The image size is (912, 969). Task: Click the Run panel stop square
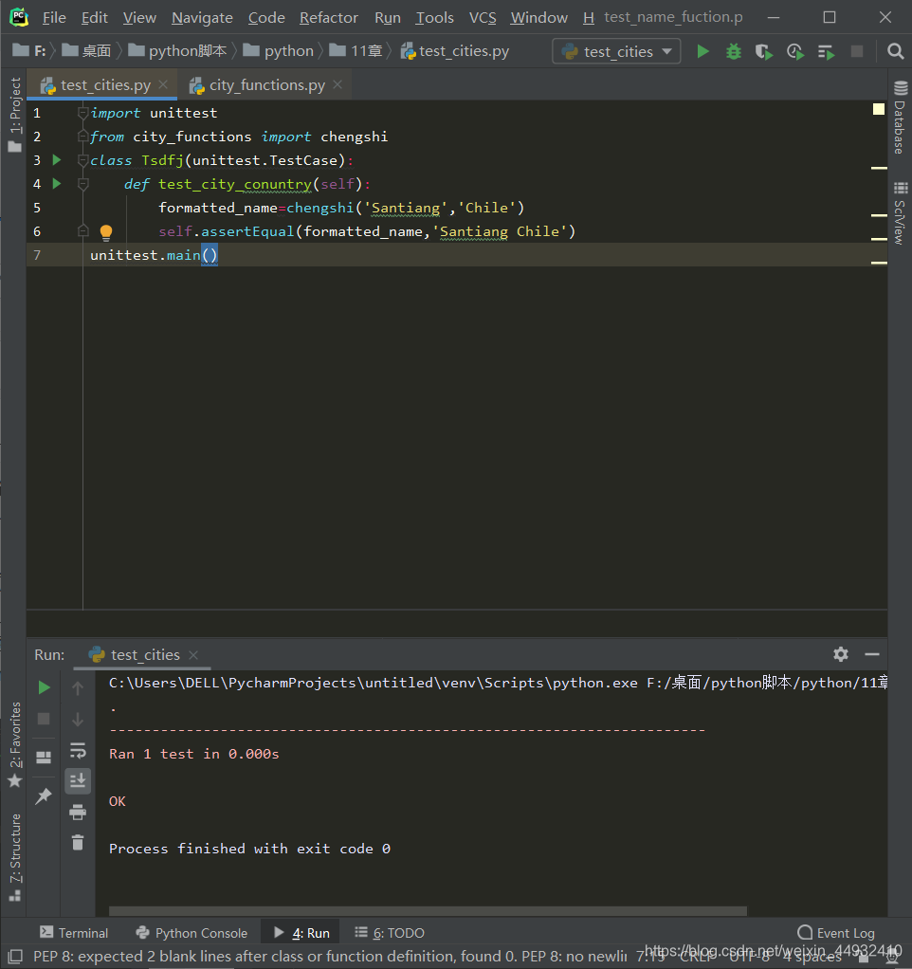coord(44,719)
